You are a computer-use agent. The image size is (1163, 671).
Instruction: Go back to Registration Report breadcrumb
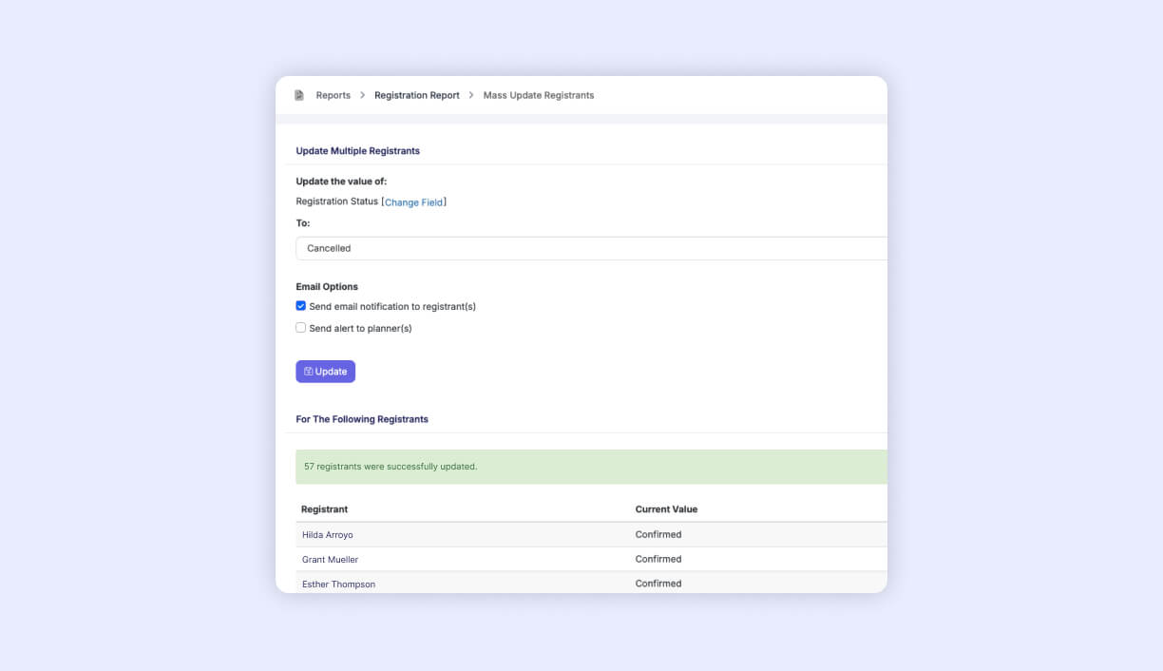point(416,95)
